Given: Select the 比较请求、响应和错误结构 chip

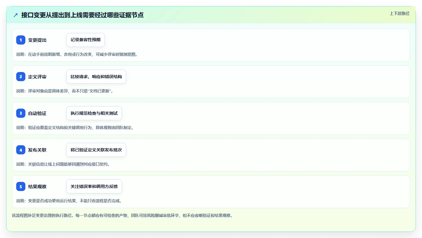Looking at the screenshot, I should pos(96,77).
